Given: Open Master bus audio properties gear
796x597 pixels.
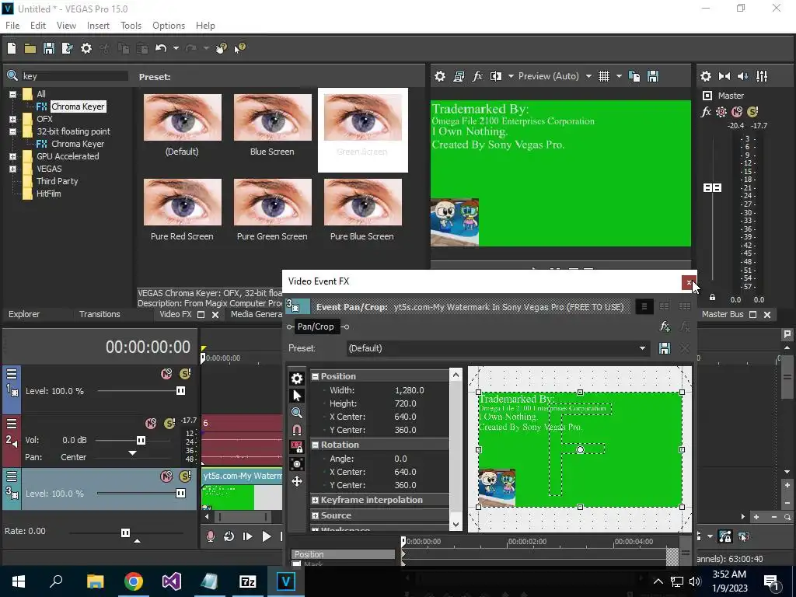Looking at the screenshot, I should tap(706, 76).
